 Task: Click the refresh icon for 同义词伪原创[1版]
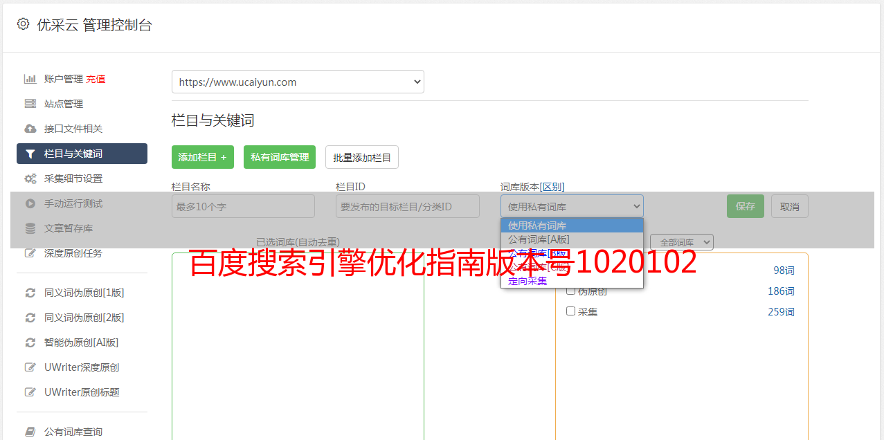pos(30,293)
